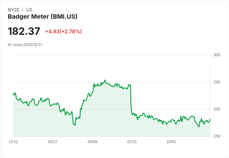The height and width of the screenshot is (158, 229).
Task: Click the Badger Meter (BMI.US) title
Action: coord(43,17)
